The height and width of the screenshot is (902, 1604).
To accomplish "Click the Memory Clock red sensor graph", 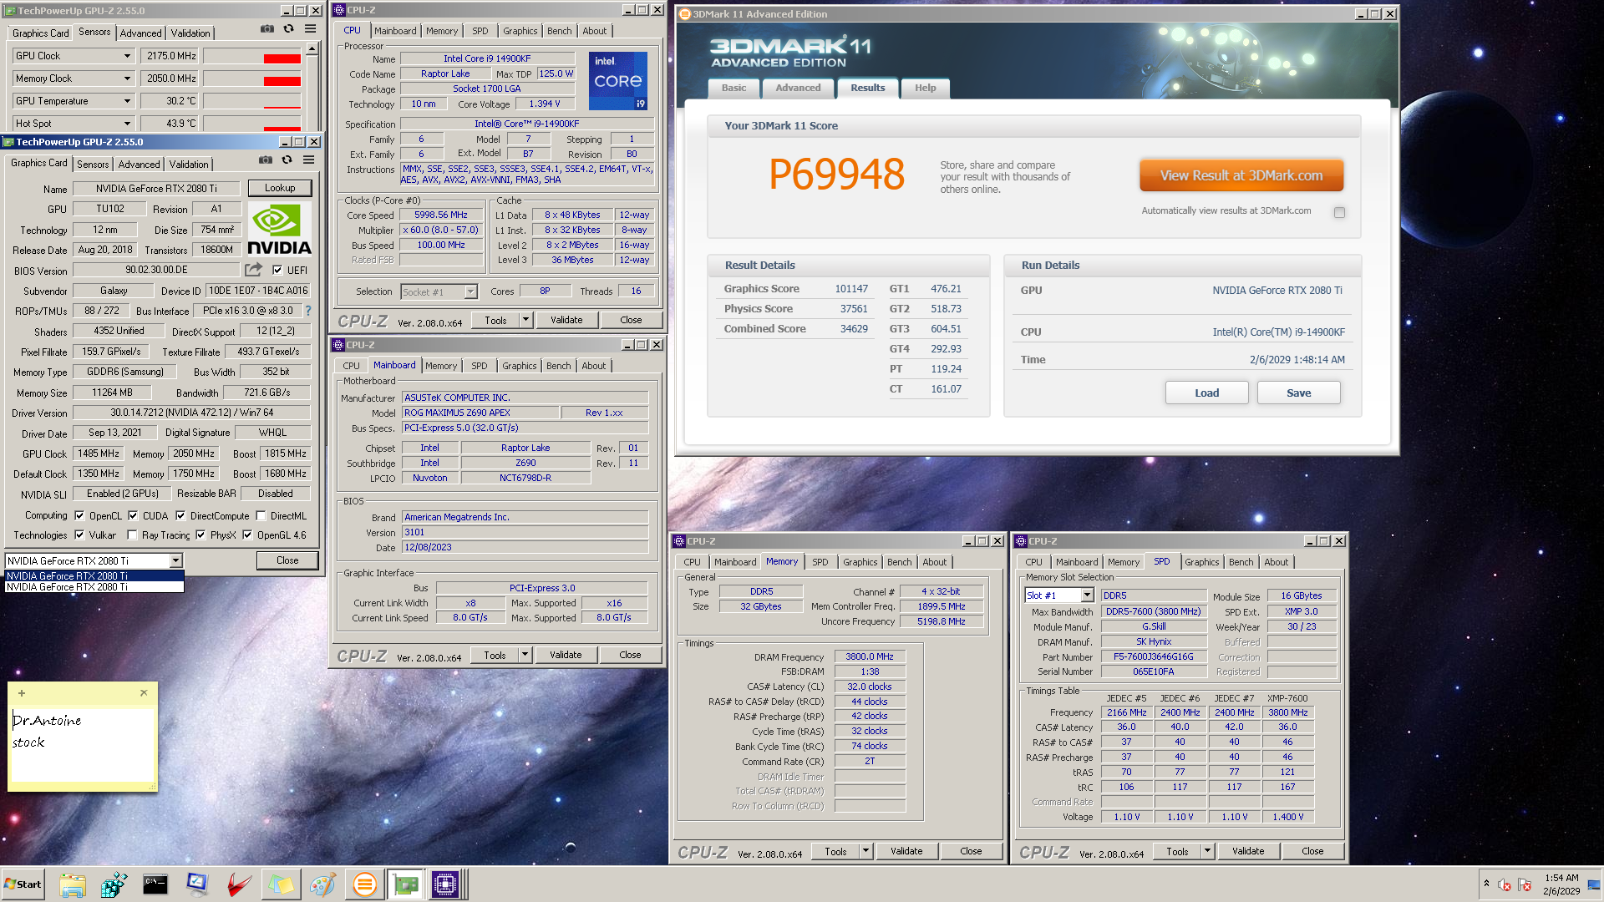I will point(251,79).
